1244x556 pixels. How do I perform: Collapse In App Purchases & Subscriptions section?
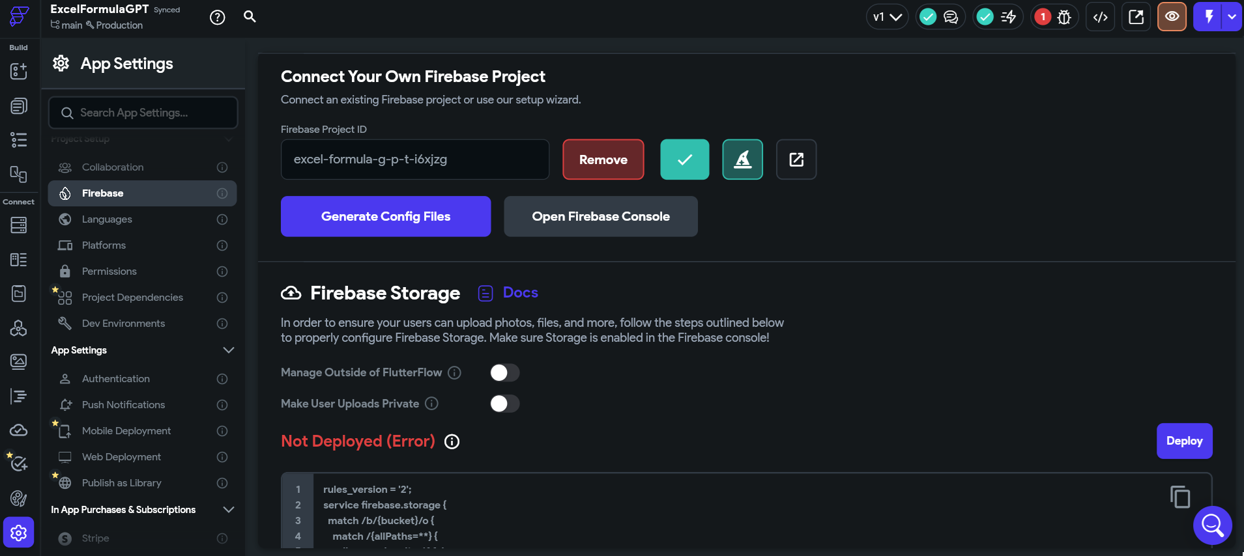pyautogui.click(x=229, y=510)
